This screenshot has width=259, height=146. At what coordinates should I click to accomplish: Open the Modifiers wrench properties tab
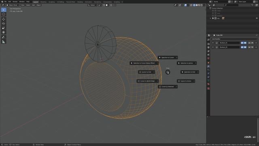(208, 67)
